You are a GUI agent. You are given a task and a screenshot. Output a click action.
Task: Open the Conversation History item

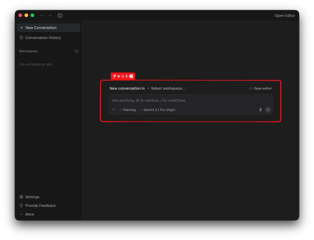[x=43, y=38]
